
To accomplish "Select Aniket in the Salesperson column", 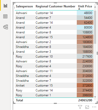I will click(20, 86).
